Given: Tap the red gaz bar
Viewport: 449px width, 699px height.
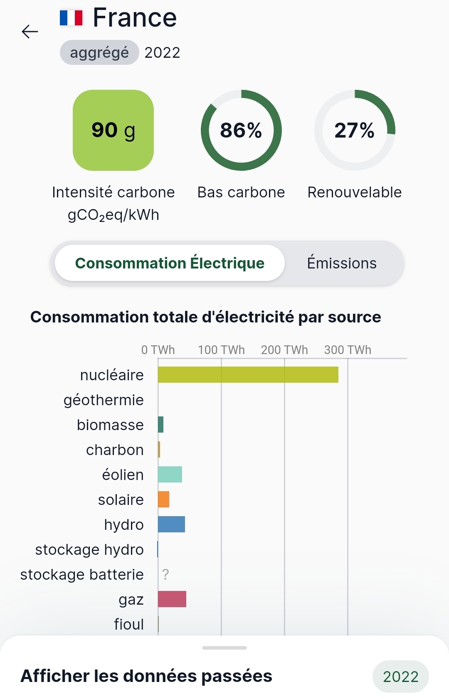Looking at the screenshot, I should click(172, 599).
